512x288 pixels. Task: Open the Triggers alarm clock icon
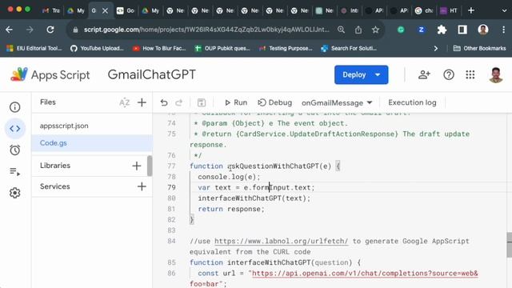pos(14,150)
